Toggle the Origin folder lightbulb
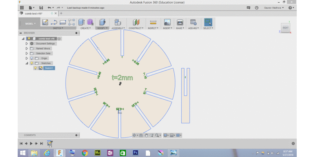 click(x=31, y=58)
